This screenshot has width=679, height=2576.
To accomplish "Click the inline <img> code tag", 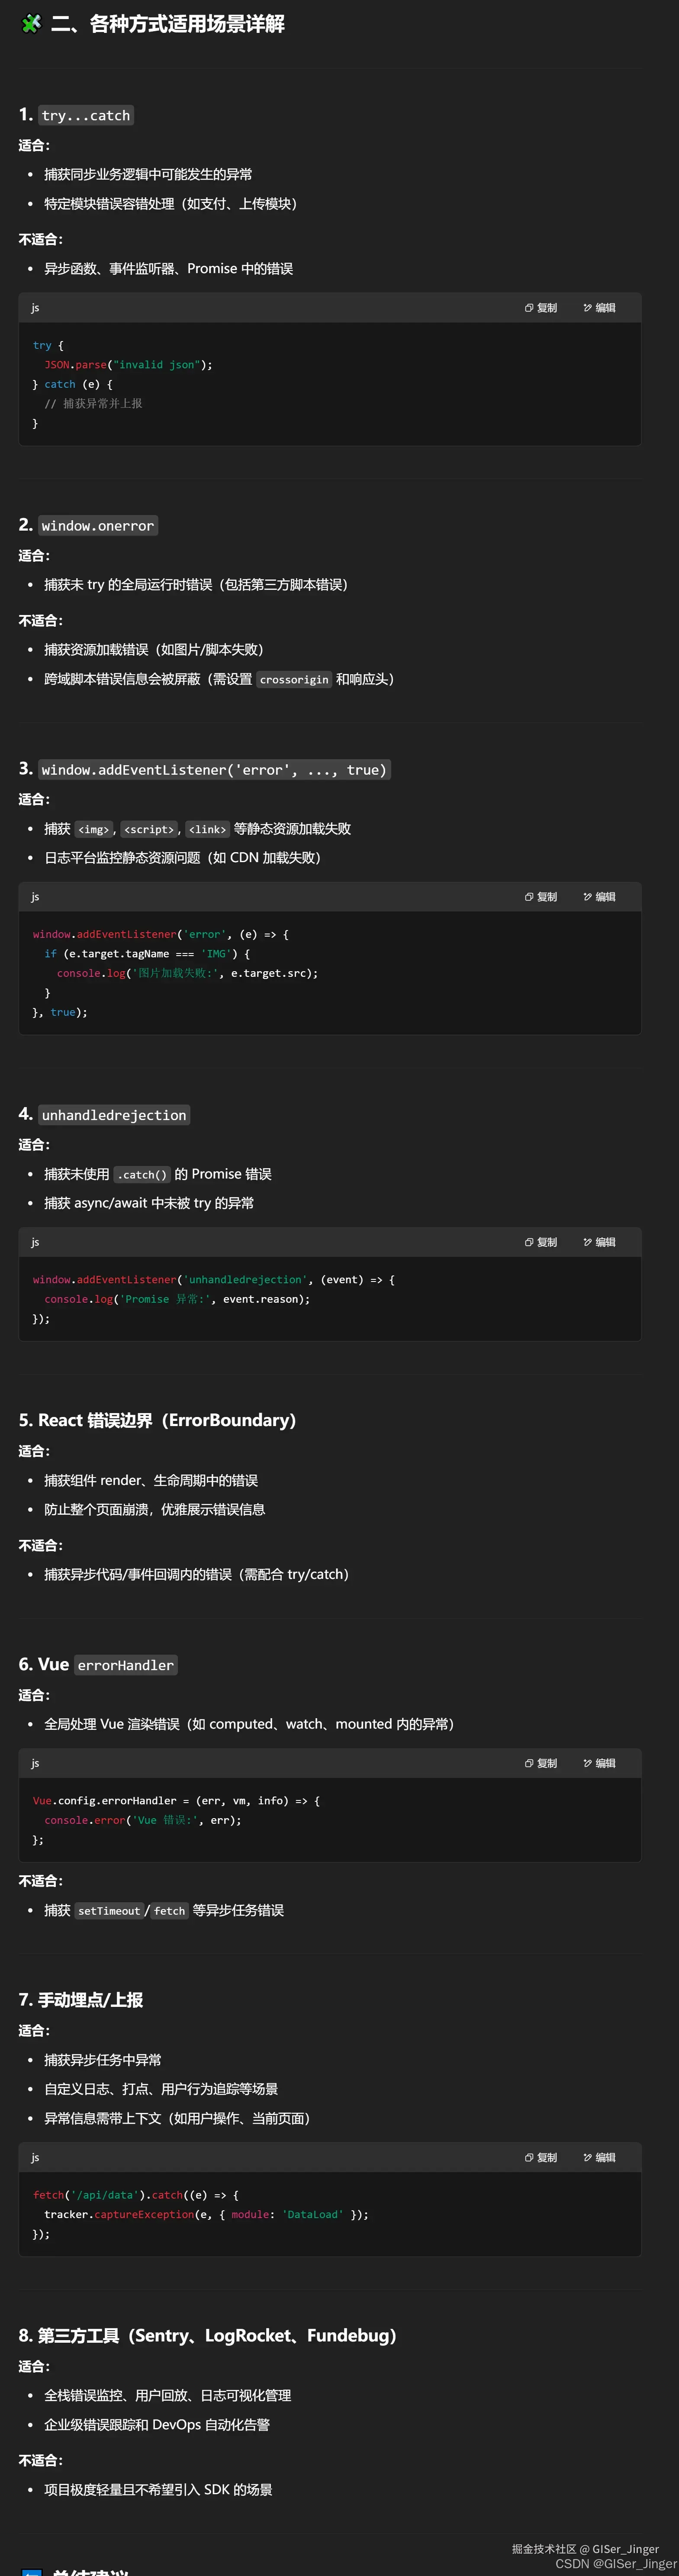I will click(x=94, y=829).
